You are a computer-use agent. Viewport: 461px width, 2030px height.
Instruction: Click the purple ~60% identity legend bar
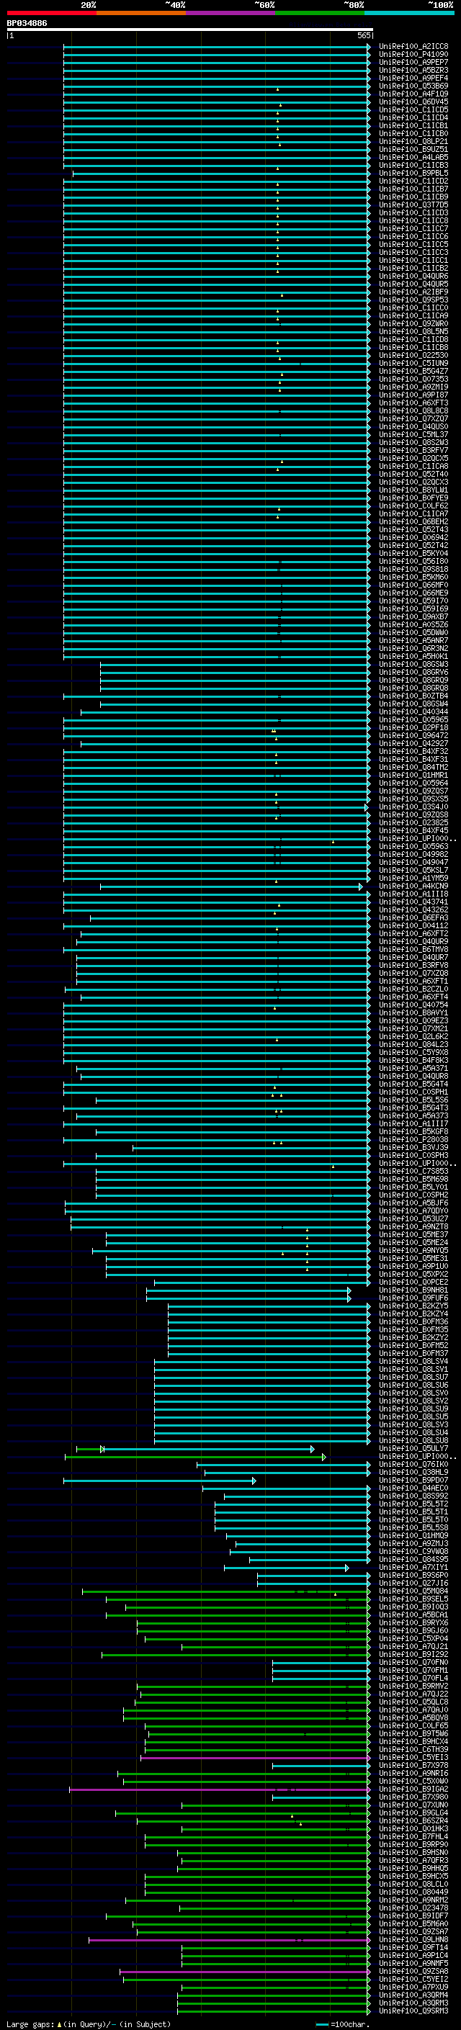click(230, 14)
